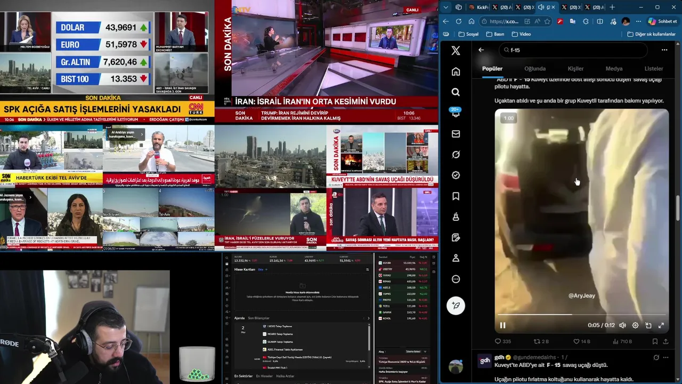682x384 pixels.
Task: Open X notifications bell with 20+ badge
Action: [456, 113]
